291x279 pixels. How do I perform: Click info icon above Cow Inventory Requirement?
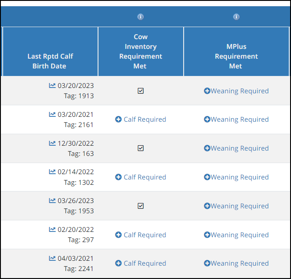pos(141,17)
